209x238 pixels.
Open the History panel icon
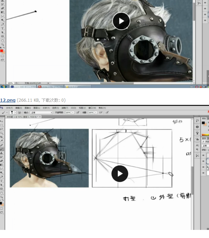197,121
